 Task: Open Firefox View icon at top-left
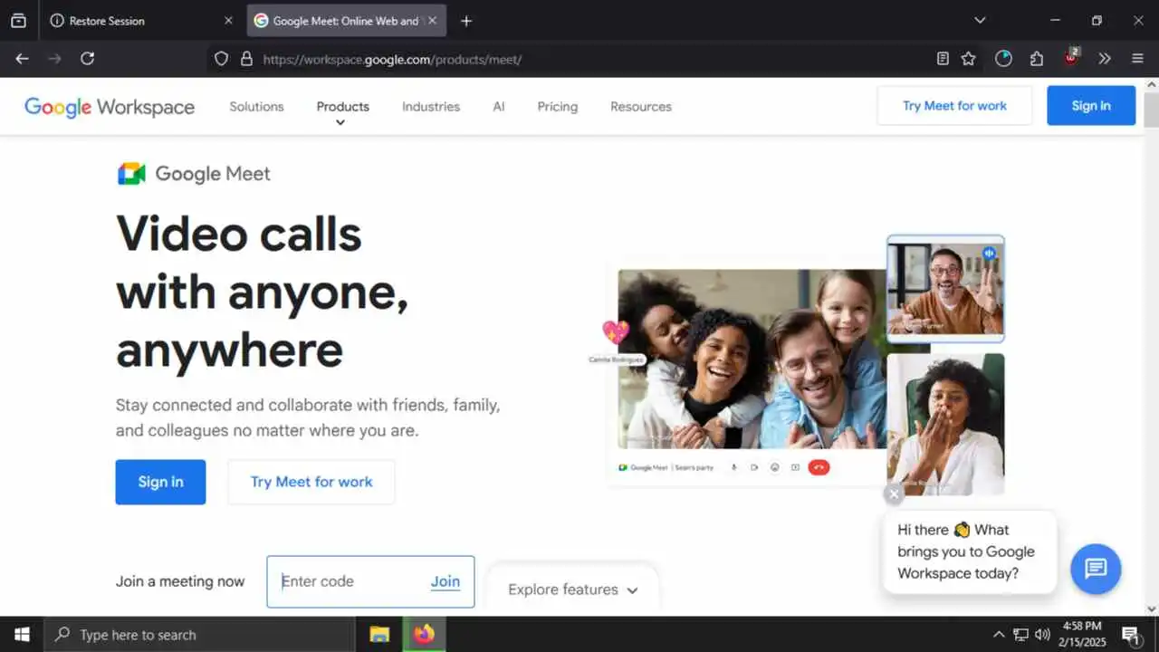pos(18,21)
